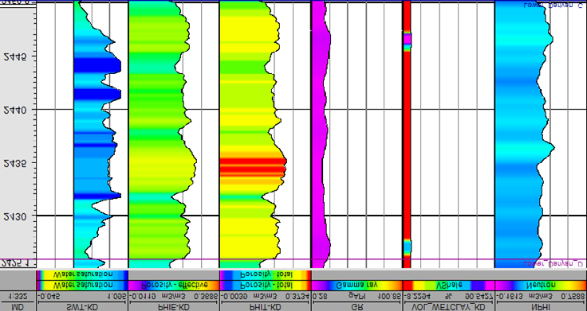Click the 2430 depth label
587x311 pixels.
[x=16, y=217]
